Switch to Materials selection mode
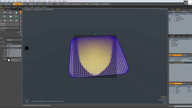 tap(33, 4)
